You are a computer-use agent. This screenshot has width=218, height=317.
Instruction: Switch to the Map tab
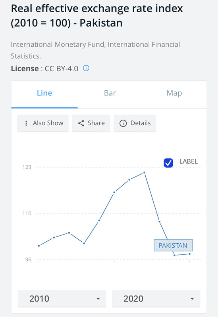point(174,93)
